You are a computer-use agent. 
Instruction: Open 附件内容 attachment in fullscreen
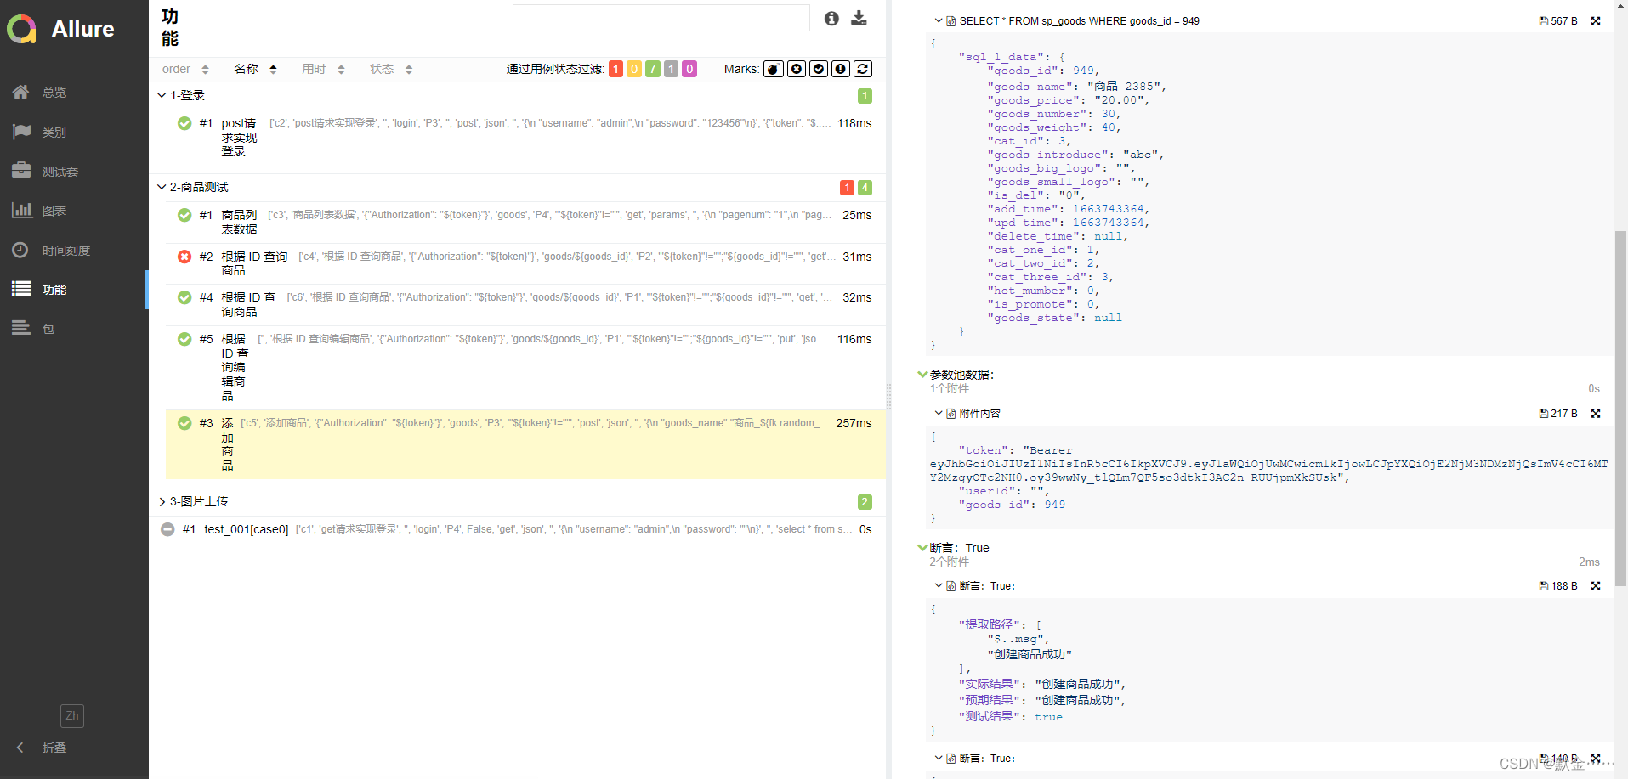coord(1596,414)
